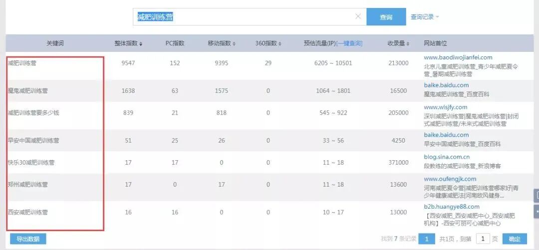Image resolution: width=539 pixels, height=250 pixels.
Task: Sort by 移动指数 arrow icon
Action: (x=234, y=44)
